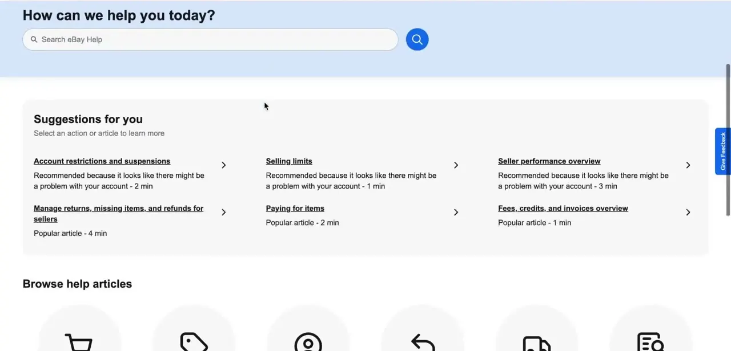Click the 'Suggestions for you' heading

pyautogui.click(x=88, y=119)
